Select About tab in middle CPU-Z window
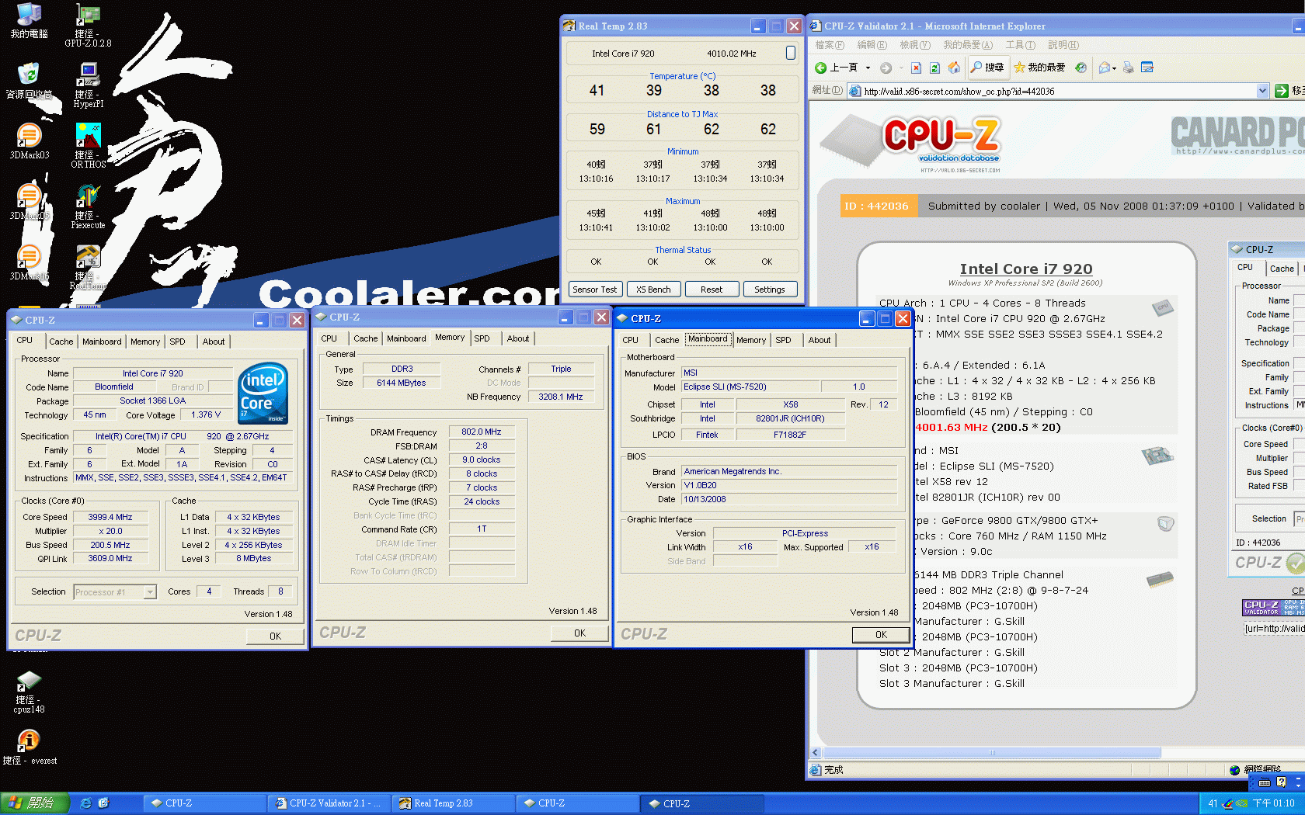Image resolution: width=1305 pixels, height=815 pixels. point(518,338)
